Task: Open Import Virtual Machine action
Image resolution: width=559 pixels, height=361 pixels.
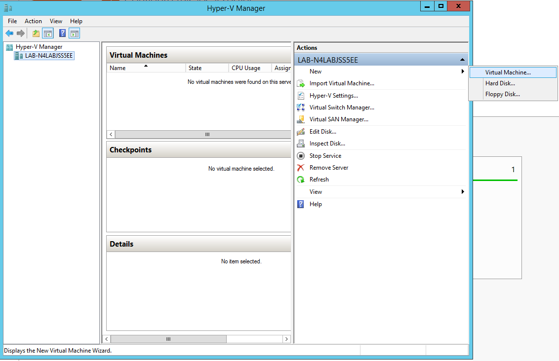Action: coord(341,83)
